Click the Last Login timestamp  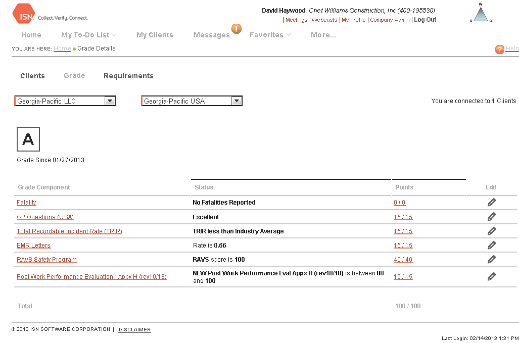coord(480,338)
